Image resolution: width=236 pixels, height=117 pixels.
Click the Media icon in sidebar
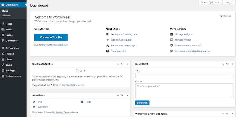[3, 29]
